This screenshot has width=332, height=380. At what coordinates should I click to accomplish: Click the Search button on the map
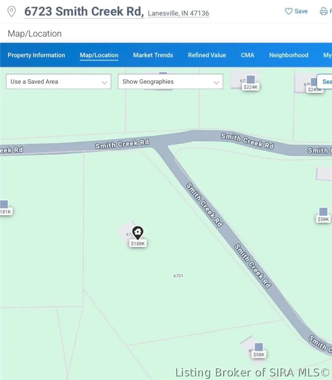pyautogui.click(x=326, y=81)
